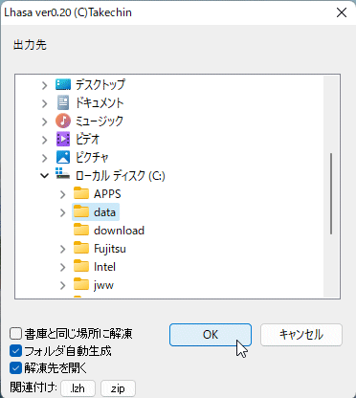The width and height of the screenshot is (356, 398).
Task: Select the ローカル ディスク (C:) drive icon
Action: pos(63,175)
